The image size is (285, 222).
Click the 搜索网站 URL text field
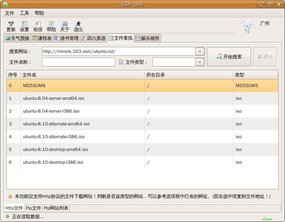coord(118,52)
